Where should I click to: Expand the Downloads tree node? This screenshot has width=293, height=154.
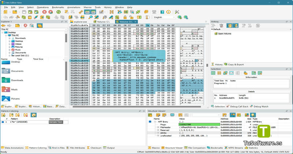10,38
